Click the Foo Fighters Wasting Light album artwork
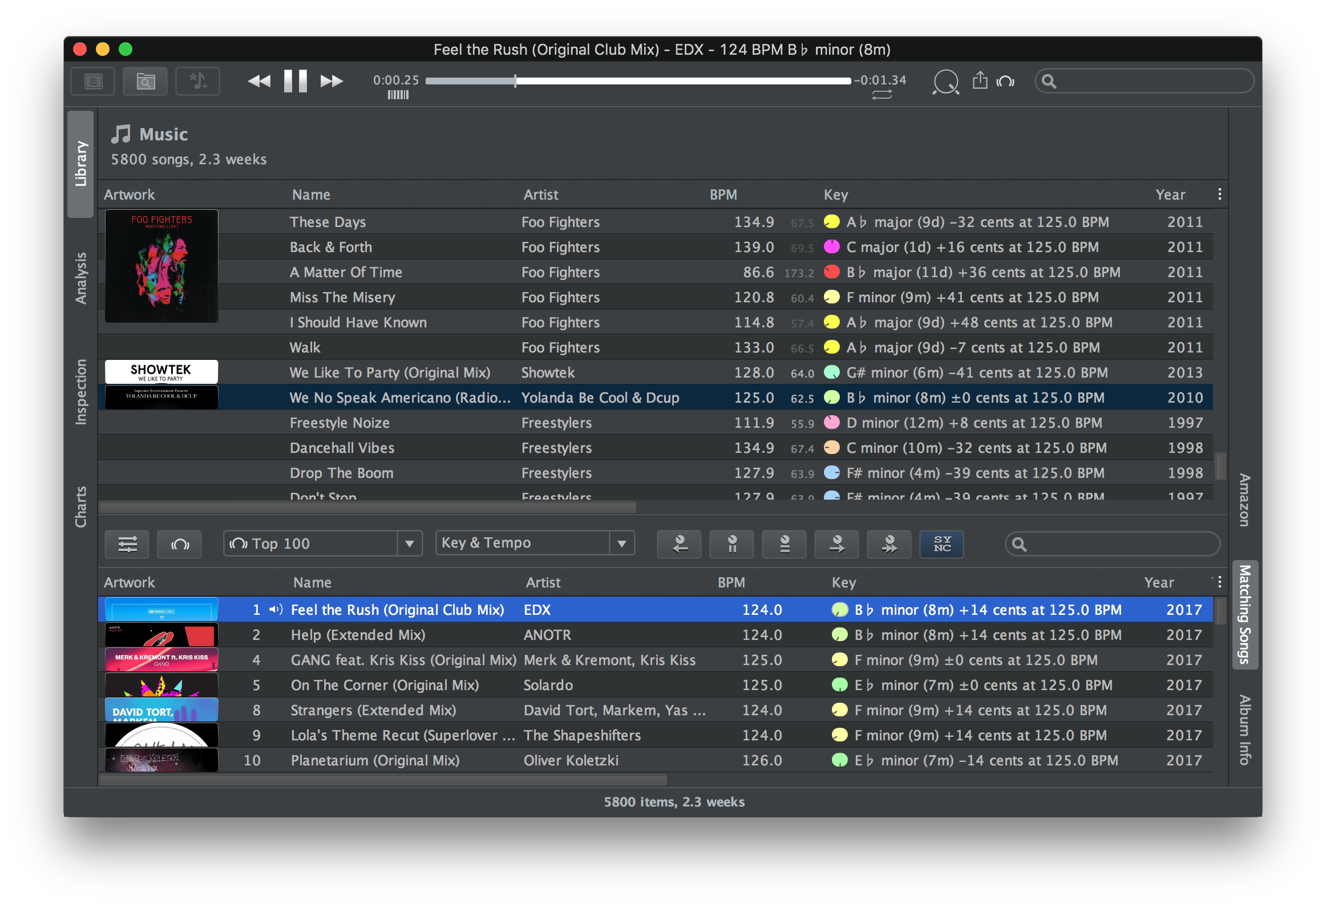 point(161,266)
